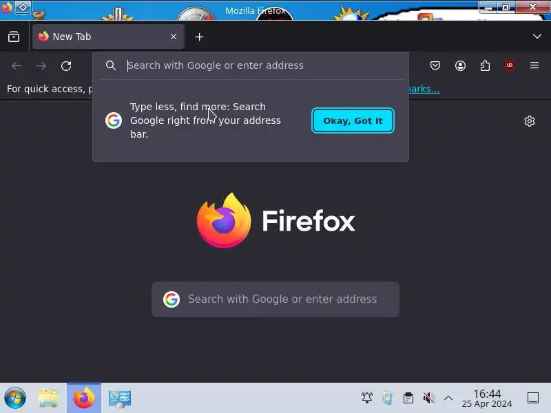This screenshot has height=413, width=551.
Task: Open the clipboard tray icon
Action: [x=408, y=398]
